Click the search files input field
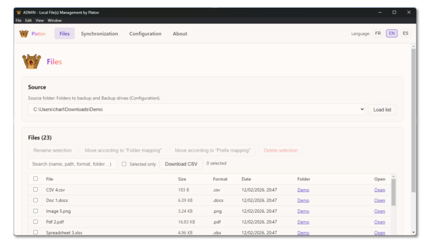Screen dimensions: 430x243 (x=72, y=164)
